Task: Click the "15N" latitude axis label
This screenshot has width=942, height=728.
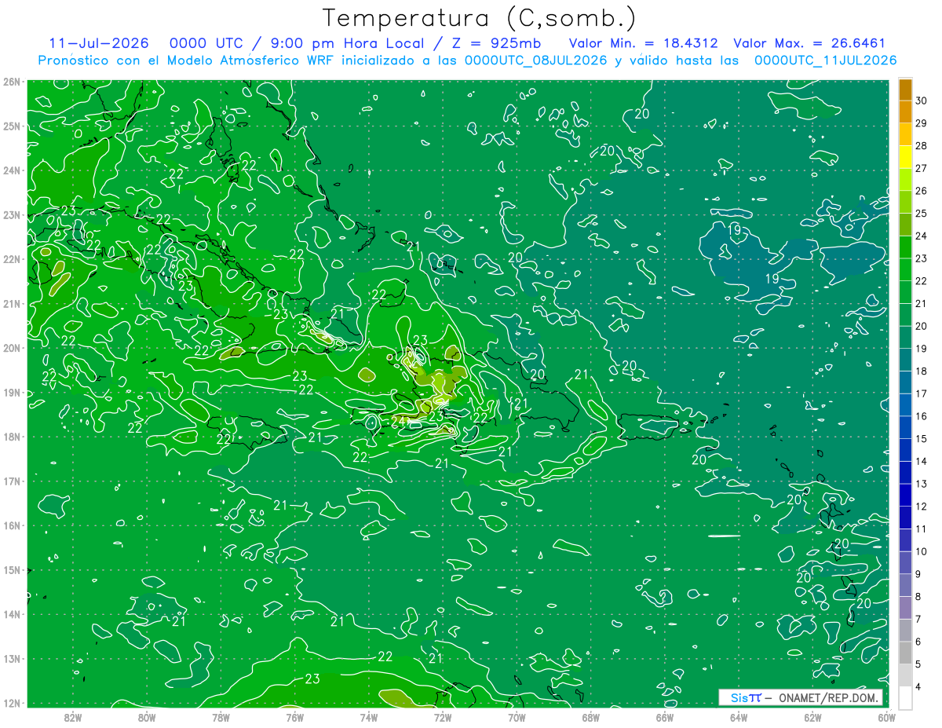Action: [x=12, y=570]
